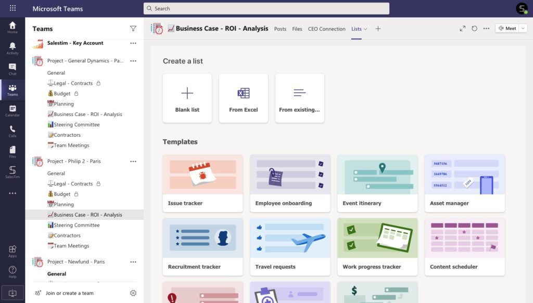Open the Calendar icon
Image resolution: width=533 pixels, height=303 pixels.
[x=12, y=111]
